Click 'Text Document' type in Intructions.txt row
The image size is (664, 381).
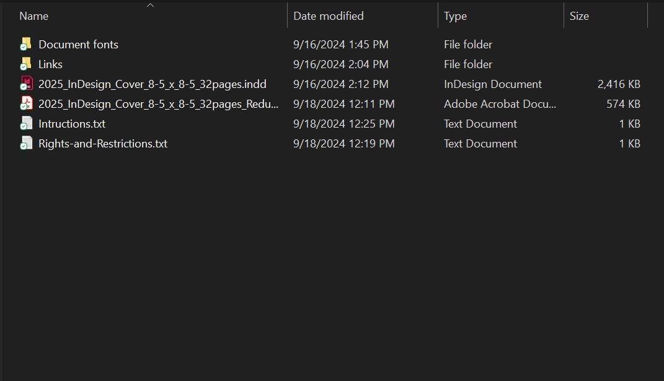tap(480, 124)
